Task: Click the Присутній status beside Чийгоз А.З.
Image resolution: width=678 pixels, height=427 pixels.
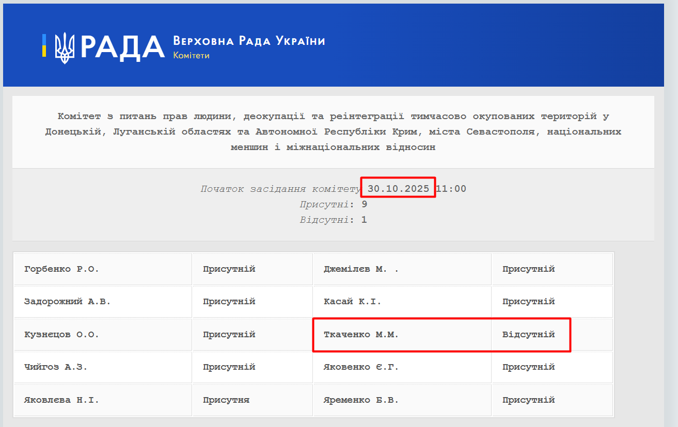Action: [229, 367]
